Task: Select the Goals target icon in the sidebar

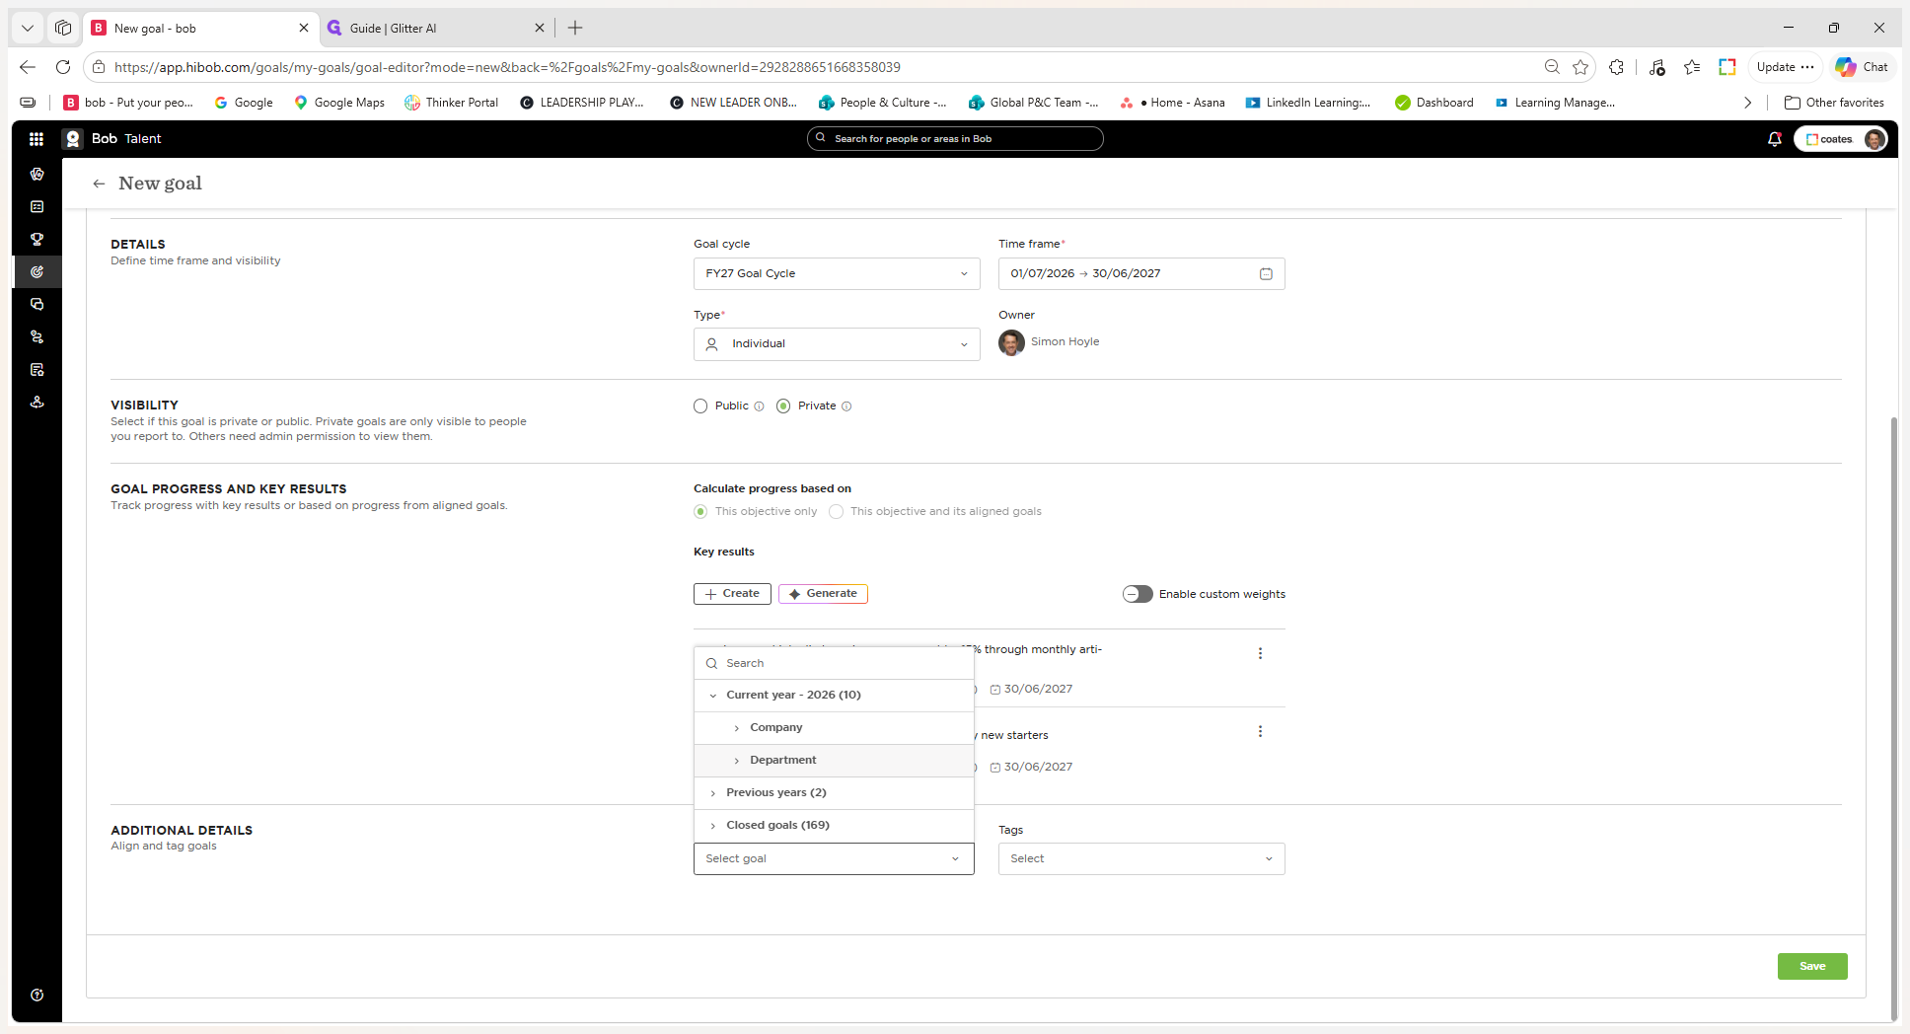Action: pos(37,271)
